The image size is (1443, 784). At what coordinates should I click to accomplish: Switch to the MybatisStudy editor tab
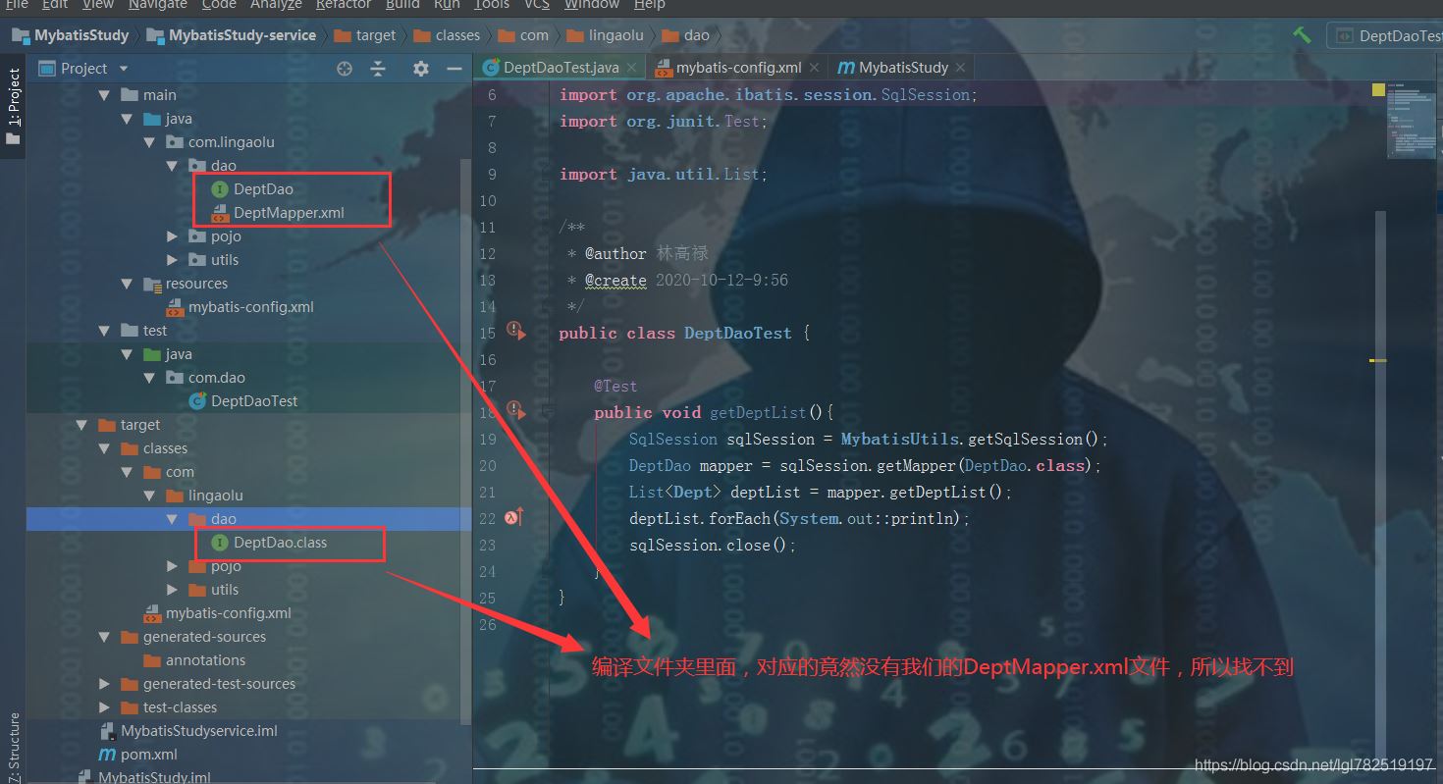pyautogui.click(x=903, y=68)
